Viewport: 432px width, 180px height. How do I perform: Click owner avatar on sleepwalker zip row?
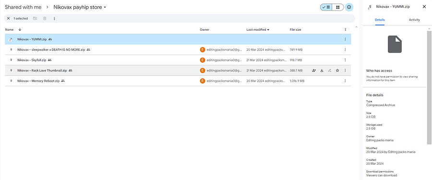[203, 49]
